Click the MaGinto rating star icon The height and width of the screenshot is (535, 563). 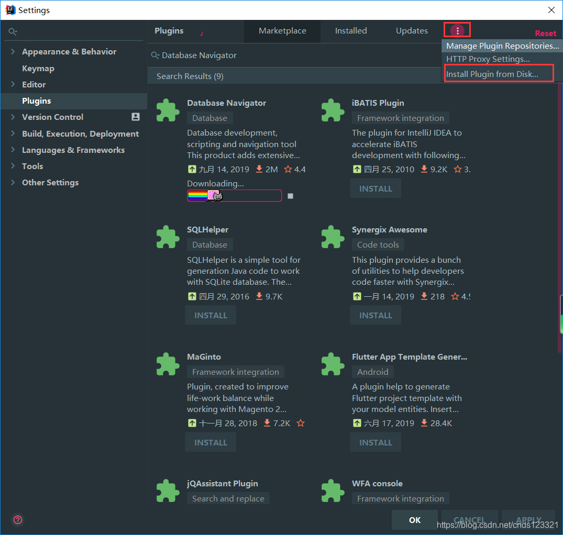click(x=301, y=423)
